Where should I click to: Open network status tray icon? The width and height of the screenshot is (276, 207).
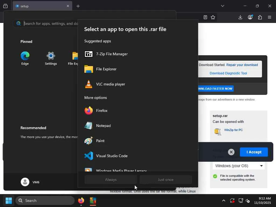241,201
